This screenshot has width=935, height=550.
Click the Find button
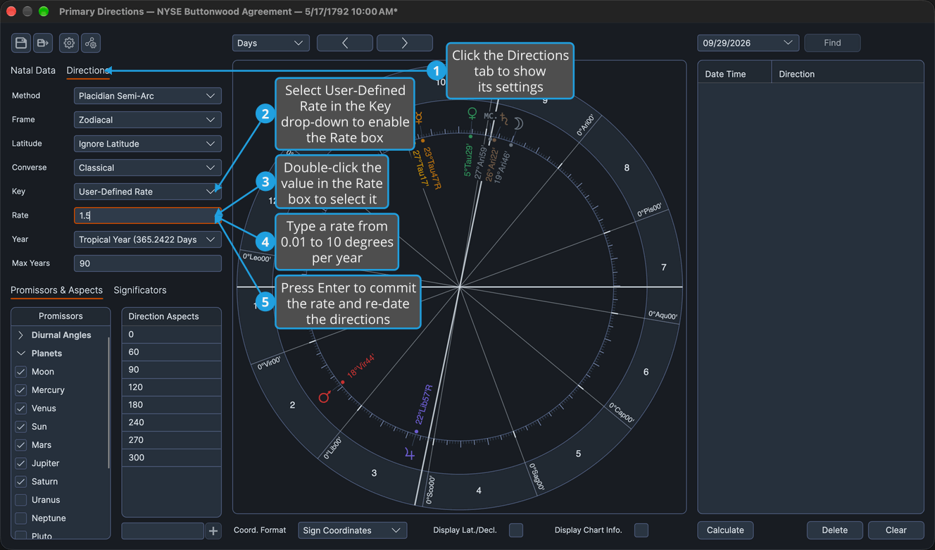832,43
